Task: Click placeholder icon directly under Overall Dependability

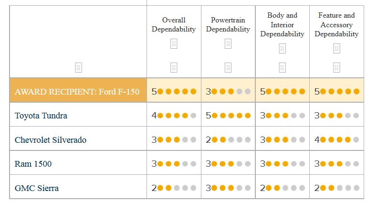Action: 174,44
